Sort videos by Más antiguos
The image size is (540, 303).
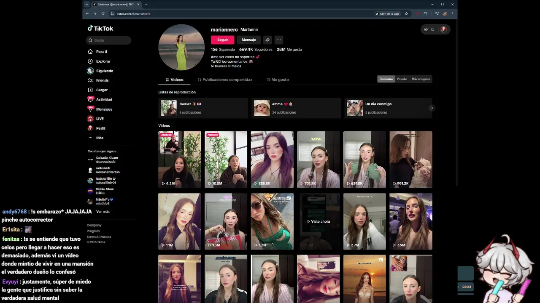tap(421, 79)
